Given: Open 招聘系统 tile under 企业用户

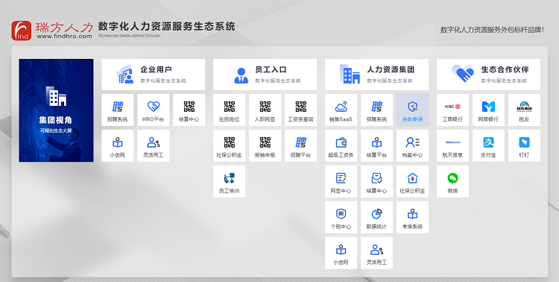Looking at the screenshot, I should point(117,110).
